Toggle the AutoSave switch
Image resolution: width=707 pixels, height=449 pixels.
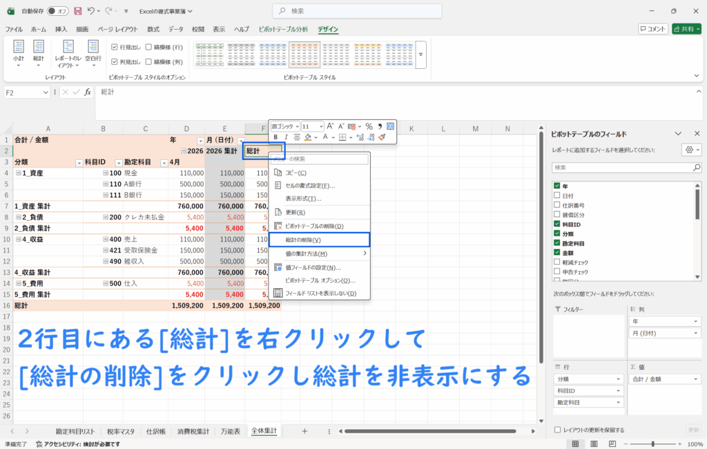pos(57,11)
